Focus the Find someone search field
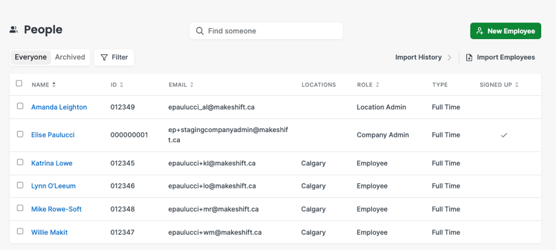The width and height of the screenshot is (556, 250). coord(266,31)
